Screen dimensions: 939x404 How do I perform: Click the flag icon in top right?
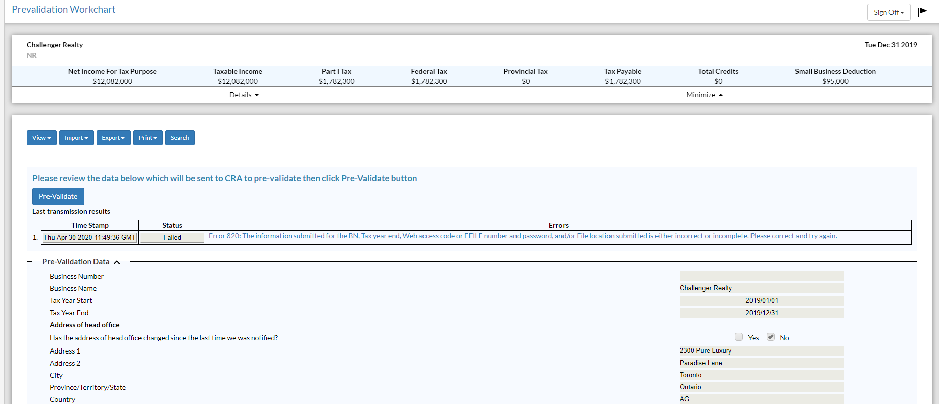click(x=922, y=12)
